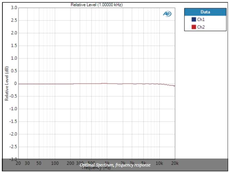Click the AP logo in the graph corner
The image size is (230, 172).
[x=167, y=13]
